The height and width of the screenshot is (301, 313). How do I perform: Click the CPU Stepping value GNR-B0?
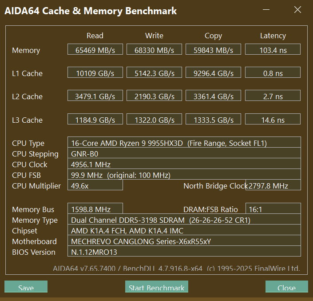tap(184, 153)
